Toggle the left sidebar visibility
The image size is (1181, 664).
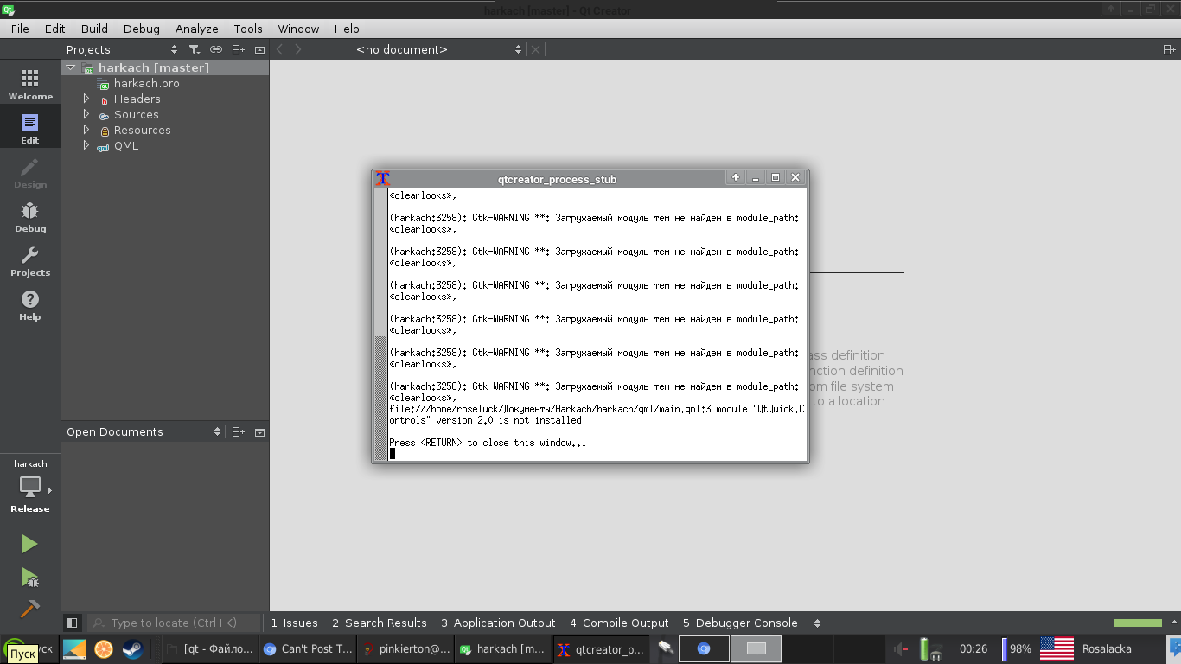pos(73,622)
